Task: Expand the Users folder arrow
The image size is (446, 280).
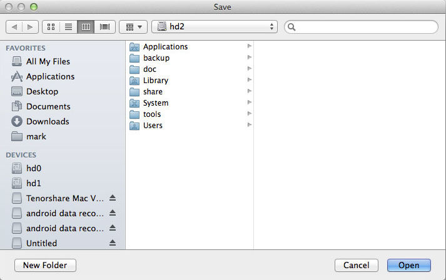Action: (250, 126)
